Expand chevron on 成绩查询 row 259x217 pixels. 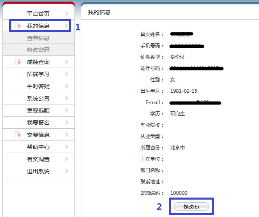click(66, 62)
